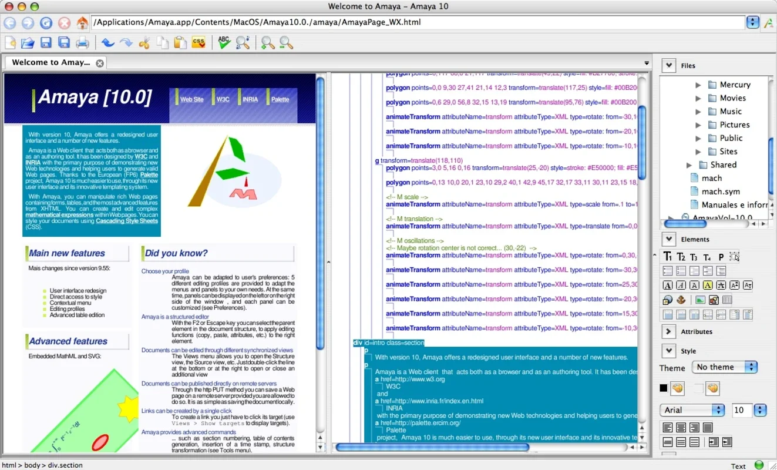Expand the Mercury folder
Viewport: 777px width, 470px height.
(698, 85)
